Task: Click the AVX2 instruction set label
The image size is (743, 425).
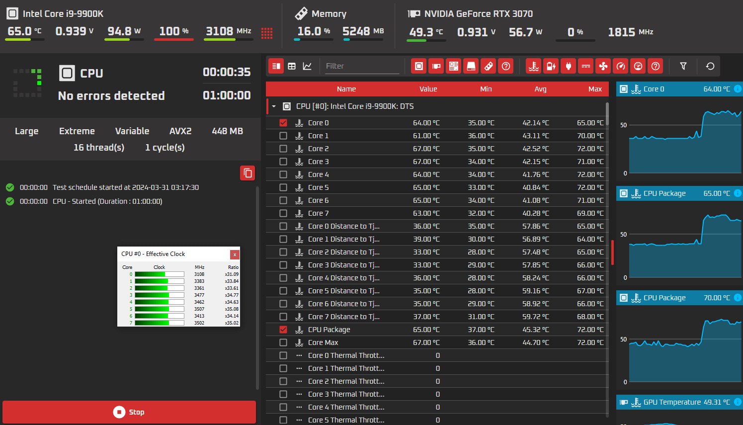Action: [x=180, y=131]
